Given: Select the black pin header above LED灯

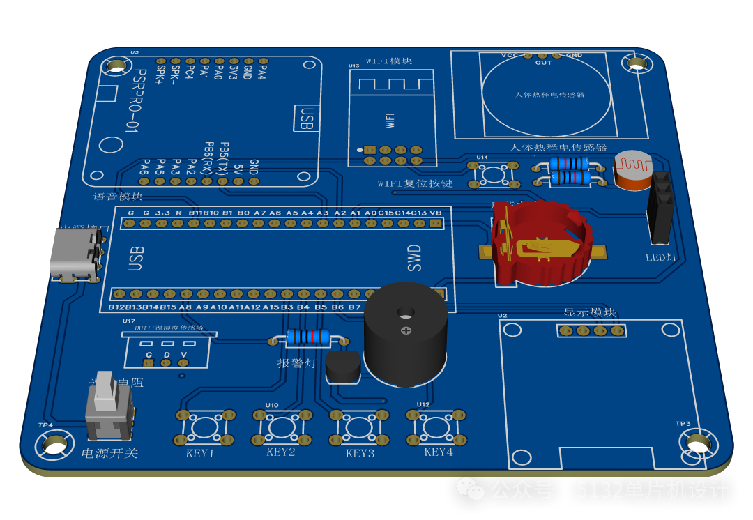Looking at the screenshot, I should 660,207.
